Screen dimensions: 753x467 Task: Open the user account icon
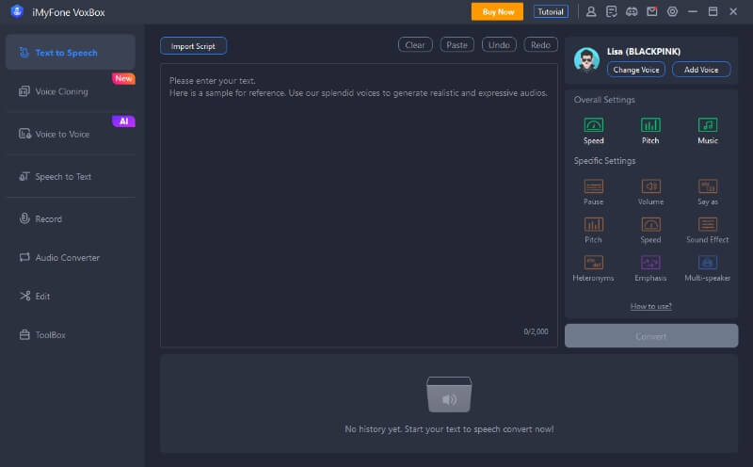click(x=591, y=11)
